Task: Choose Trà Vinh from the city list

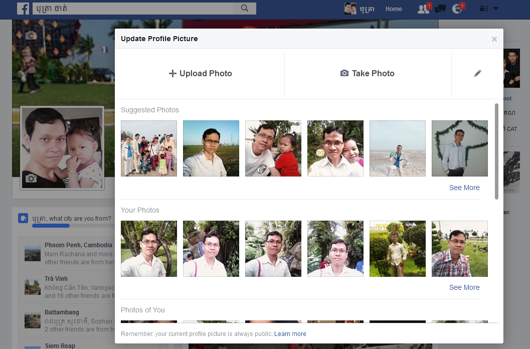Action: click(x=67, y=287)
